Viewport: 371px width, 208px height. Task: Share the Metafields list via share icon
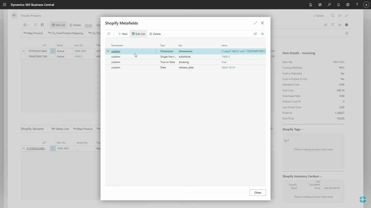[255, 34]
